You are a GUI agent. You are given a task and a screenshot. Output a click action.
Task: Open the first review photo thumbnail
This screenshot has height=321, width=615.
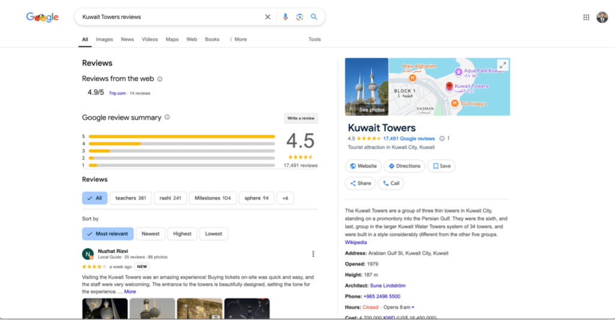[105, 308]
